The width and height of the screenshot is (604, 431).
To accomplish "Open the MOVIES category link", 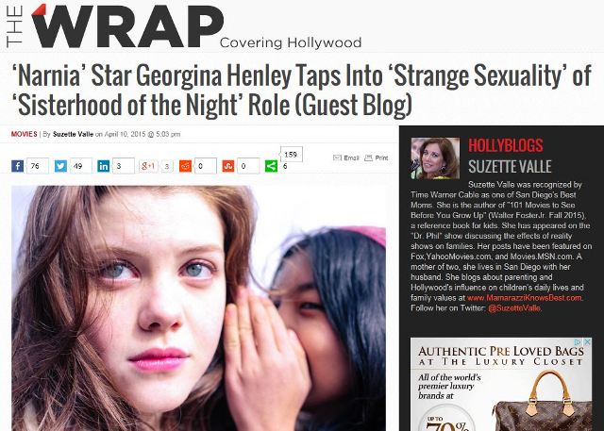I will (24, 134).
